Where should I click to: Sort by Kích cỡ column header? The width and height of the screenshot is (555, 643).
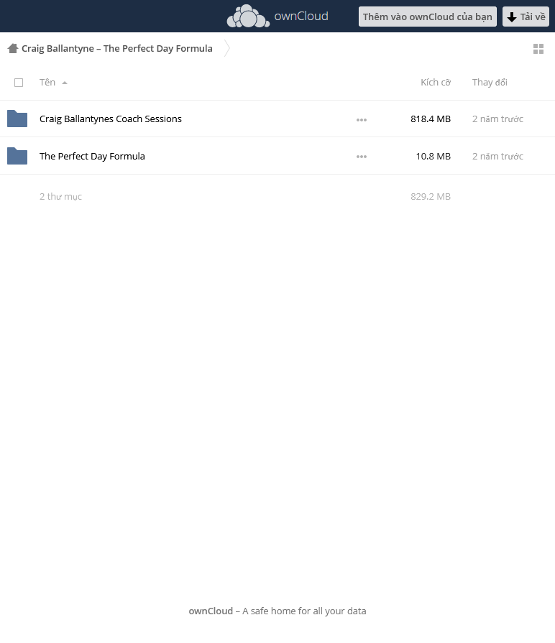pos(436,83)
